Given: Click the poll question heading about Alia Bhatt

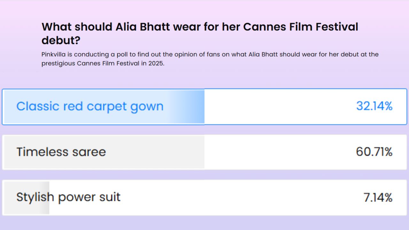Looking at the screenshot, I should tap(200, 34).
